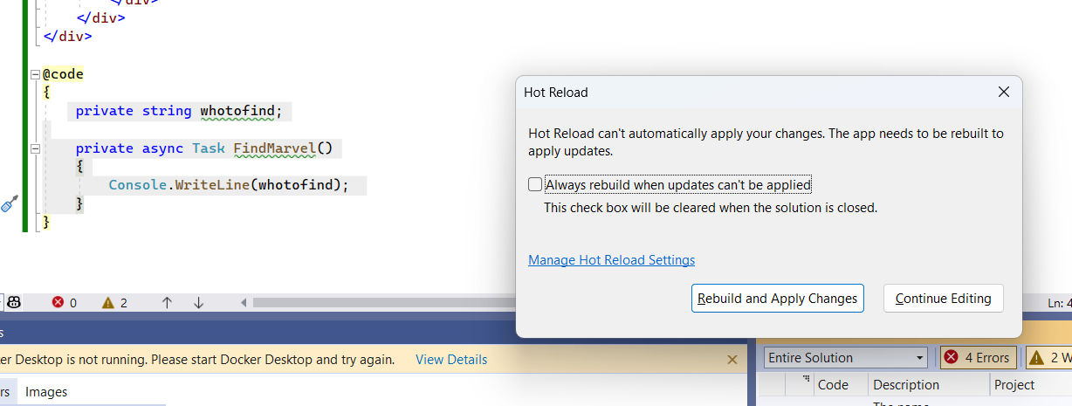Open Manage Hot Reload Settings link
This screenshot has height=406, width=1072.
click(x=611, y=260)
